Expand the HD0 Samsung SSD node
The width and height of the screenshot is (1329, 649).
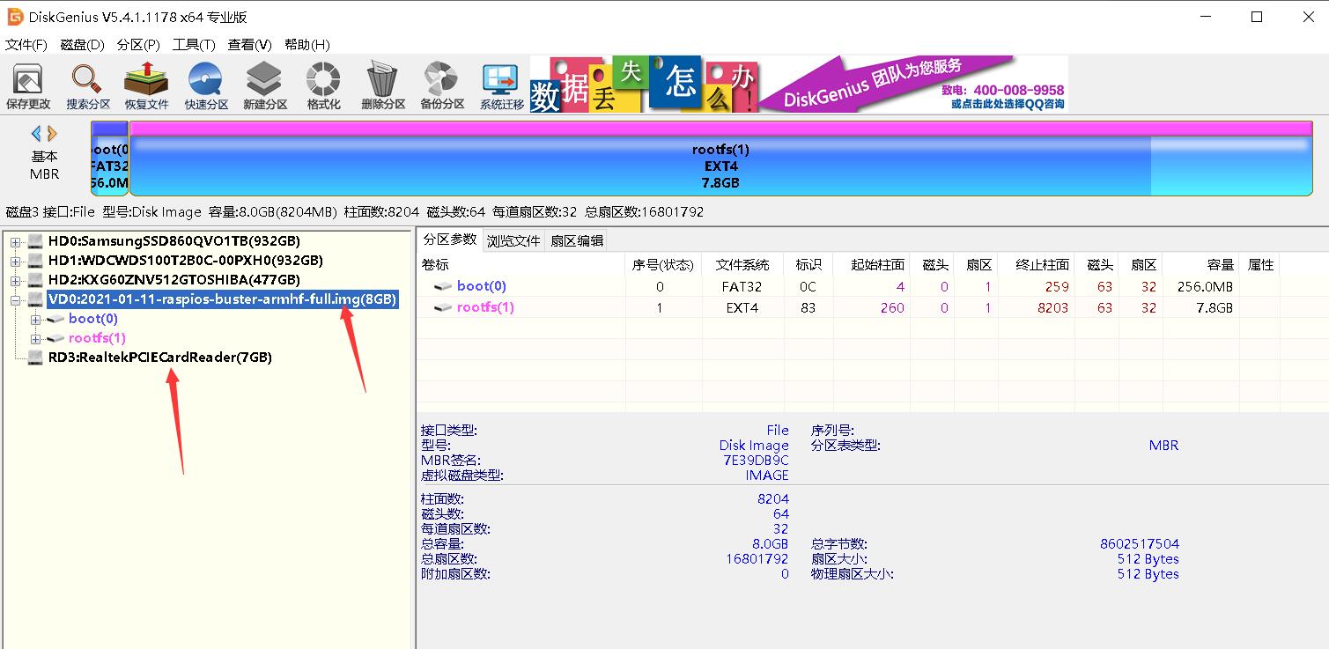pos(15,241)
